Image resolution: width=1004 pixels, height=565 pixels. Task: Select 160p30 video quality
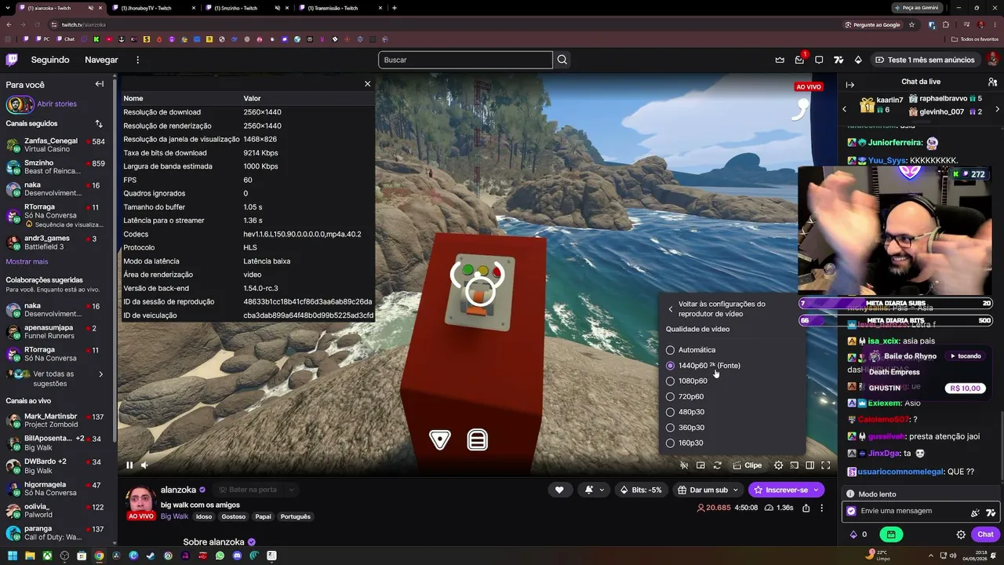[x=685, y=443]
